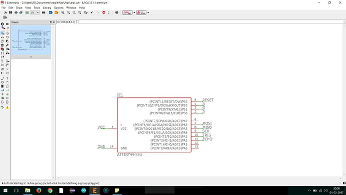Viewport: 346px width, 195px height.
Task: Open the Tools menu
Action: click(x=37, y=7)
